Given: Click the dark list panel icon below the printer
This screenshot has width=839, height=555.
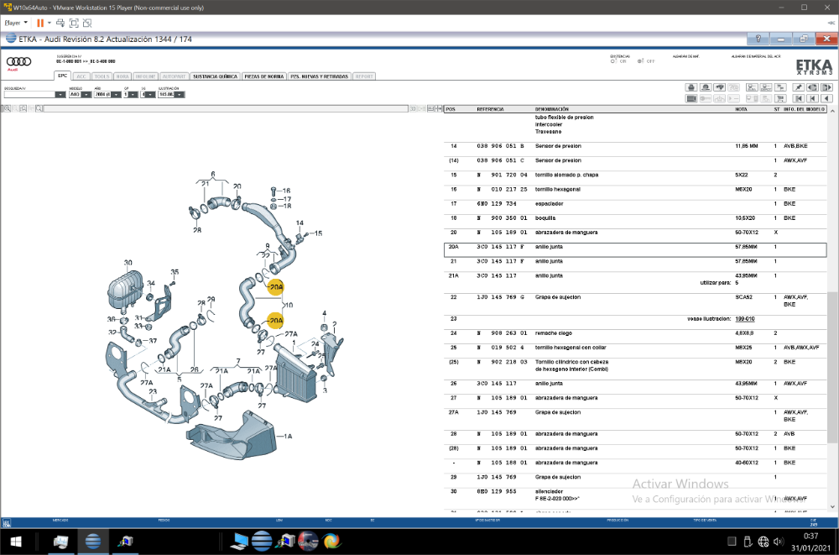Looking at the screenshot, I should pyautogui.click(x=691, y=98).
